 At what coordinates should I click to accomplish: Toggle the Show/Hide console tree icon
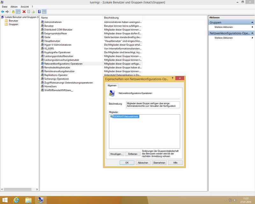(x=18, y=11)
